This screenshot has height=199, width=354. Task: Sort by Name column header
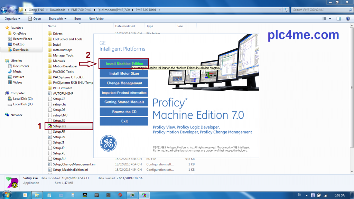point(52,26)
